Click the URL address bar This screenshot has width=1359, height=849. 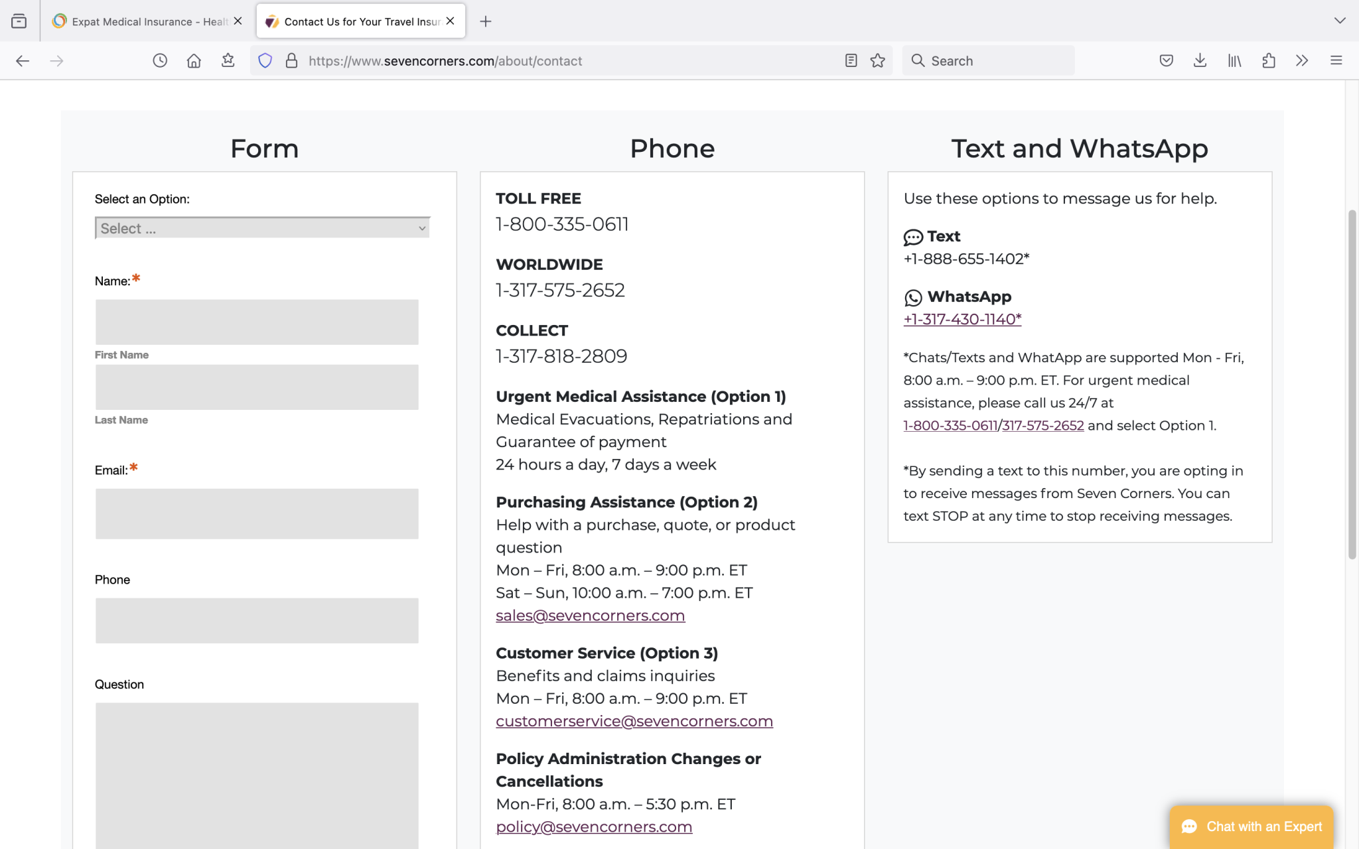click(571, 61)
